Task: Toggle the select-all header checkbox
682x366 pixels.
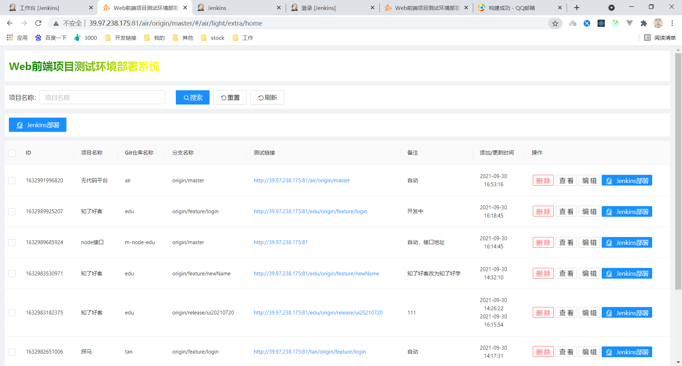Action: click(x=12, y=153)
